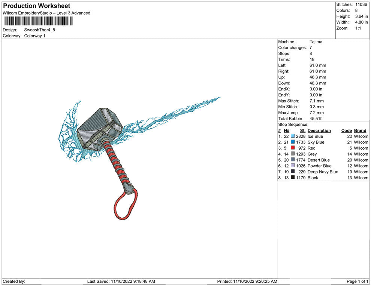Click the Width value '4.80 in'
This screenshot has width=371, height=285.
pyautogui.click(x=362, y=22)
